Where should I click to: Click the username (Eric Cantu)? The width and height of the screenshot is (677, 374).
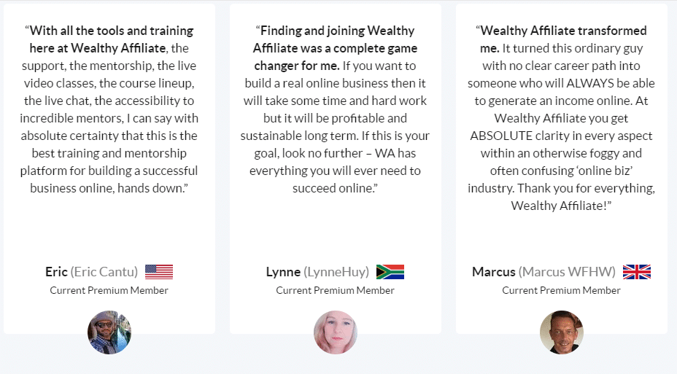[x=104, y=272]
